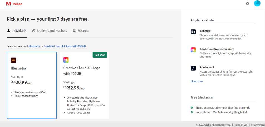Select the Individuals tab

click(x=17, y=31)
